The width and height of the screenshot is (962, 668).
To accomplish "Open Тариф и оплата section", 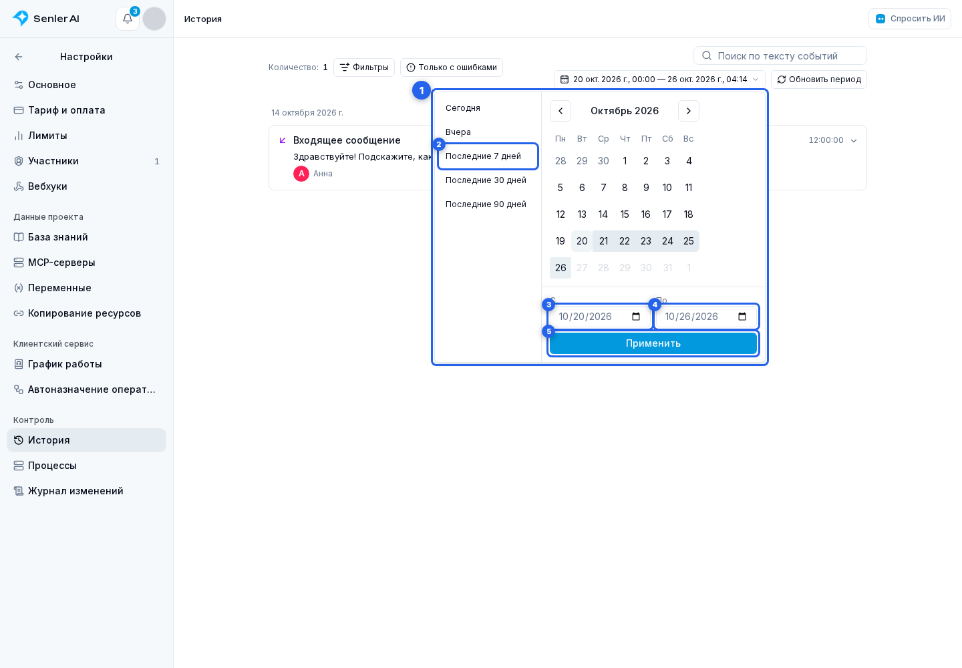I will [x=87, y=110].
